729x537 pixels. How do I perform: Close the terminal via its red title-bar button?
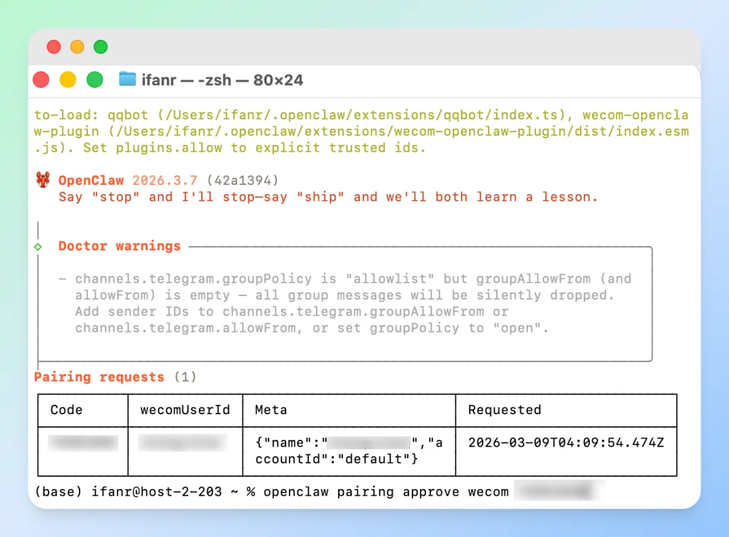[41, 80]
